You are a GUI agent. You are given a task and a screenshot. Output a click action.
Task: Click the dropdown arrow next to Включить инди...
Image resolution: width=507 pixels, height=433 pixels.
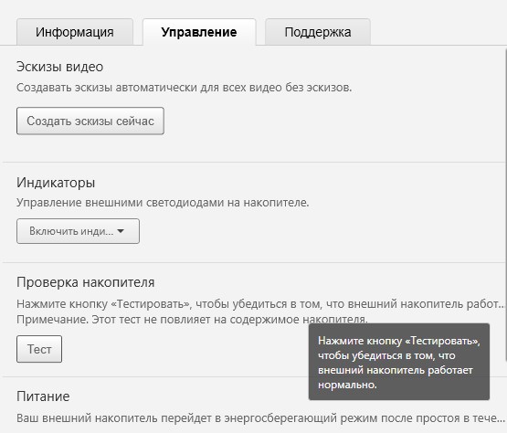point(121,231)
